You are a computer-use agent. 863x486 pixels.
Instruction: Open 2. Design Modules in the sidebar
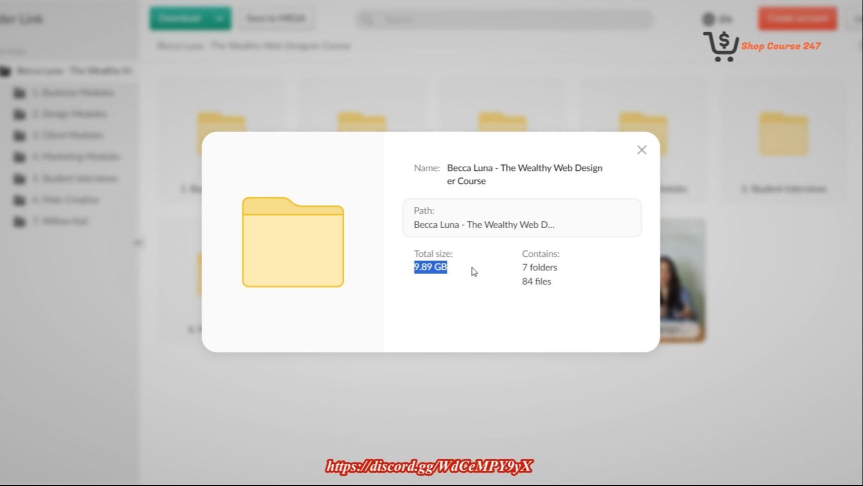[69, 114]
